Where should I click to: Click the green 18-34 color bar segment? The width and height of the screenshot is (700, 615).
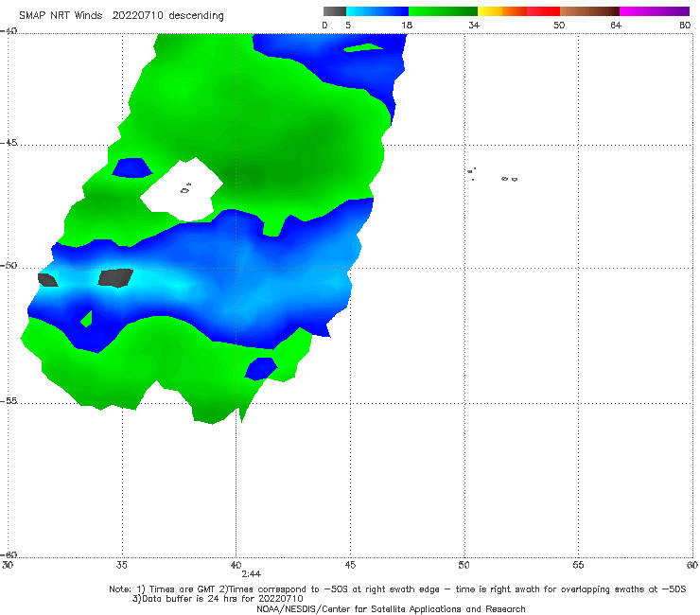point(443,11)
